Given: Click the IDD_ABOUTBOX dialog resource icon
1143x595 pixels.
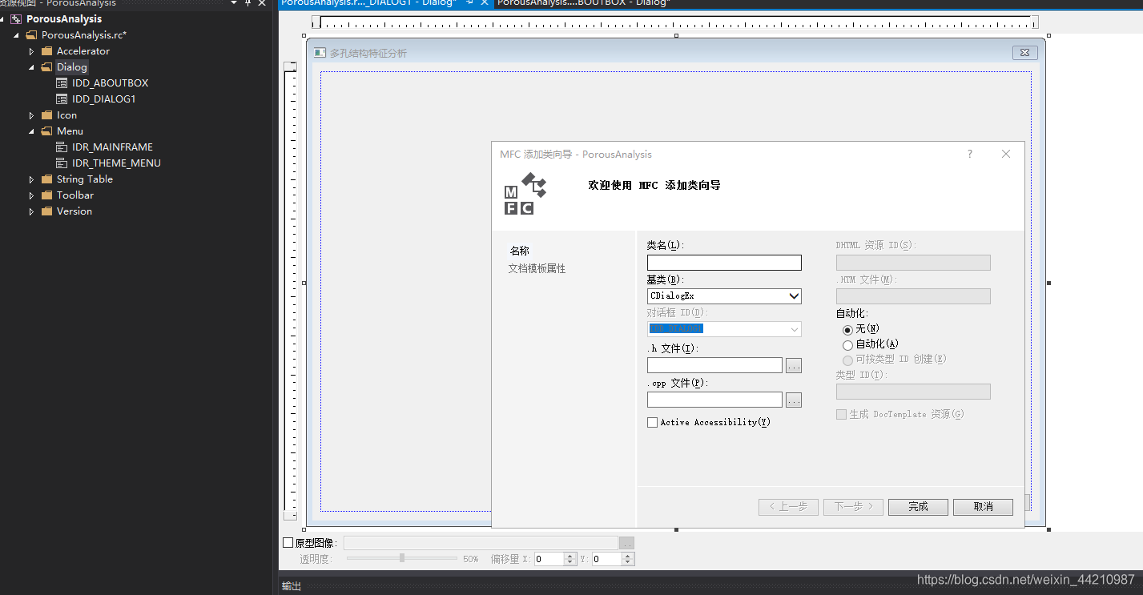Looking at the screenshot, I should click(x=62, y=82).
